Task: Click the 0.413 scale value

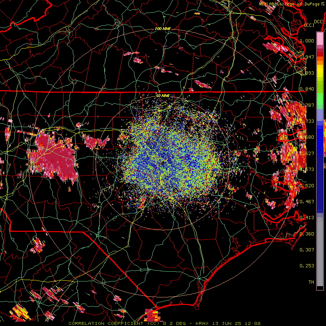Action: pyautogui.click(x=307, y=218)
